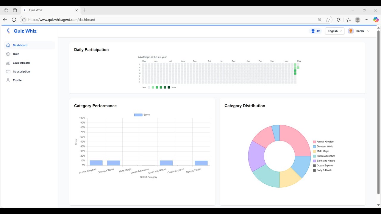Click the zoom magnifier icon in address bar
Viewport: 381px width, 214px height.
320,20
